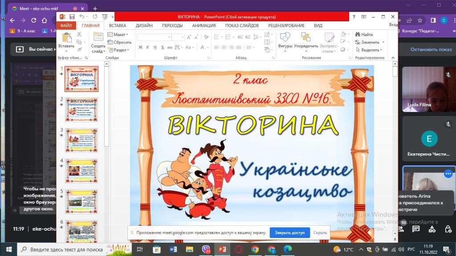Expand the Заменить (Replace) dropdown arrow
The image size is (456, 256).
pos(383,42)
